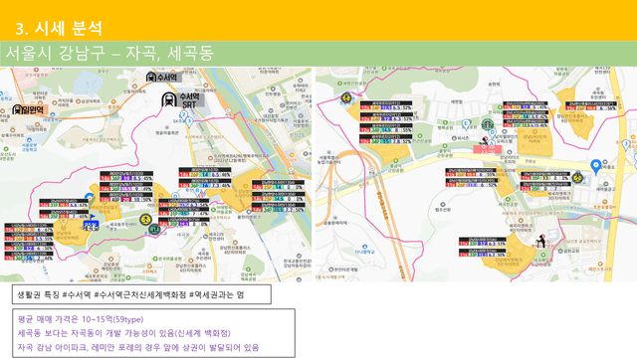
Task: Click the 서울시 강남구 – 자곡, 세곡동 heading
Action: click(109, 53)
